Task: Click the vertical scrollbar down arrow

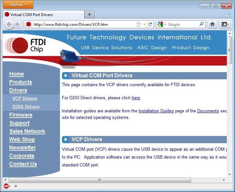Action: coord(230,175)
